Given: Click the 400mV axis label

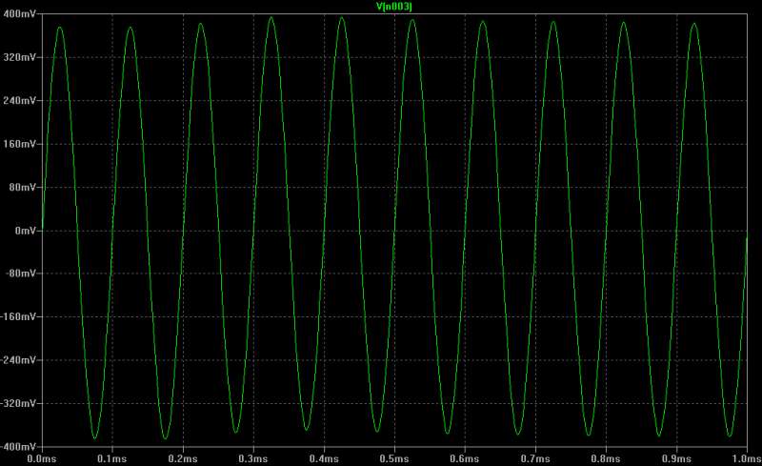Looking at the screenshot, I should (19, 13).
